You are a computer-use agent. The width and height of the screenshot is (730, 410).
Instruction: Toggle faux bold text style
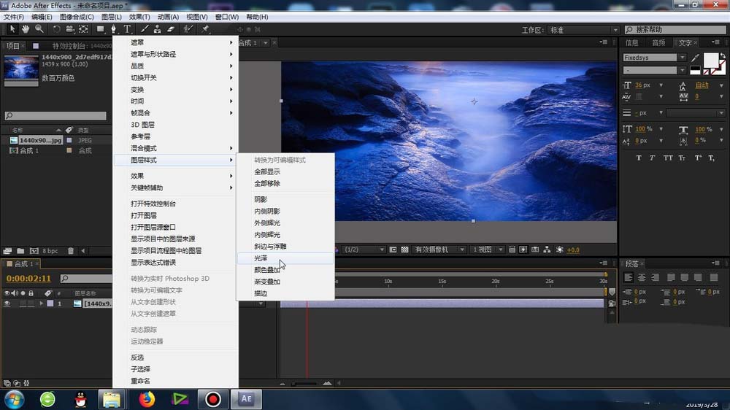click(639, 158)
